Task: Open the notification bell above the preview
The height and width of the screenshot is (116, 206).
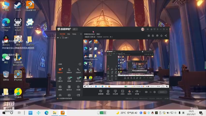Action: 161,36
